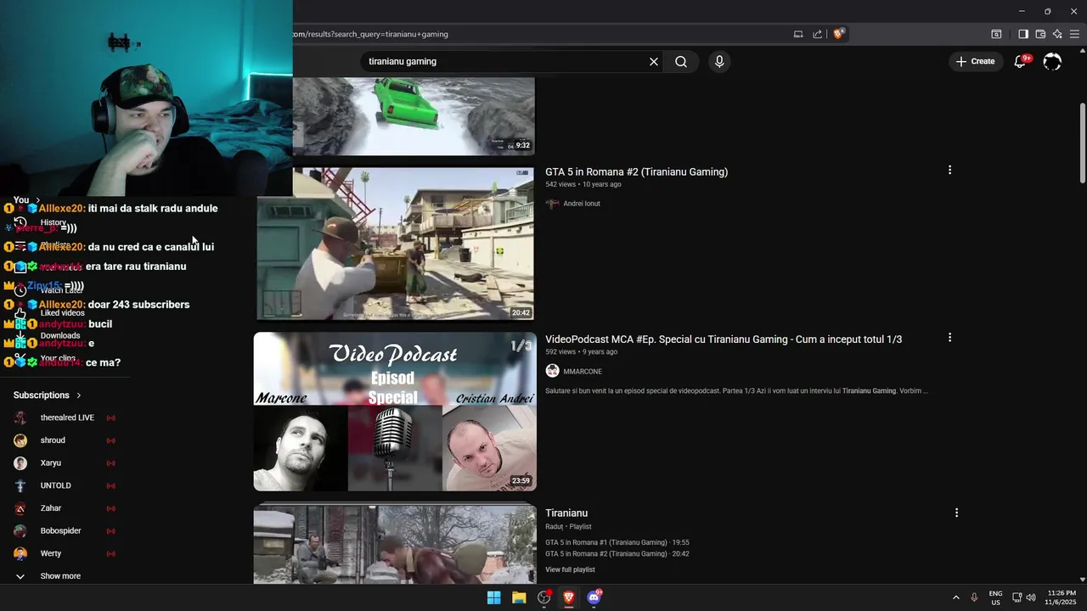Open Andrei Ionut channel name link
The image size is (1087, 611).
pyautogui.click(x=581, y=204)
